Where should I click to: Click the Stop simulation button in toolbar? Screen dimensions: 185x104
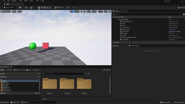click(x=45, y=8)
